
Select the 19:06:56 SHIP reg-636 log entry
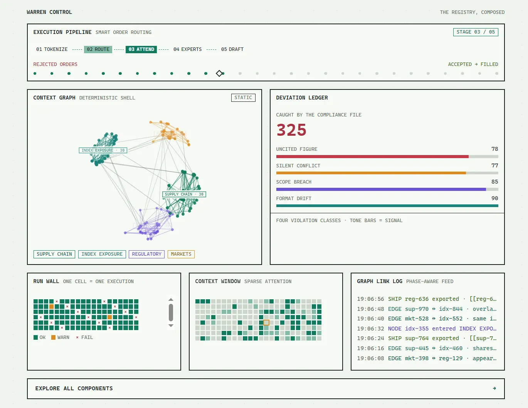[427, 299]
